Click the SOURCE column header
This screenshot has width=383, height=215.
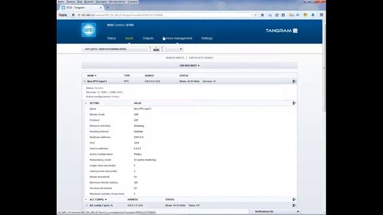click(149, 76)
